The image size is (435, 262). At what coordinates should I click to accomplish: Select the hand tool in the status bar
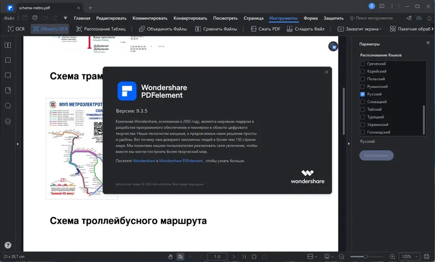point(170,257)
